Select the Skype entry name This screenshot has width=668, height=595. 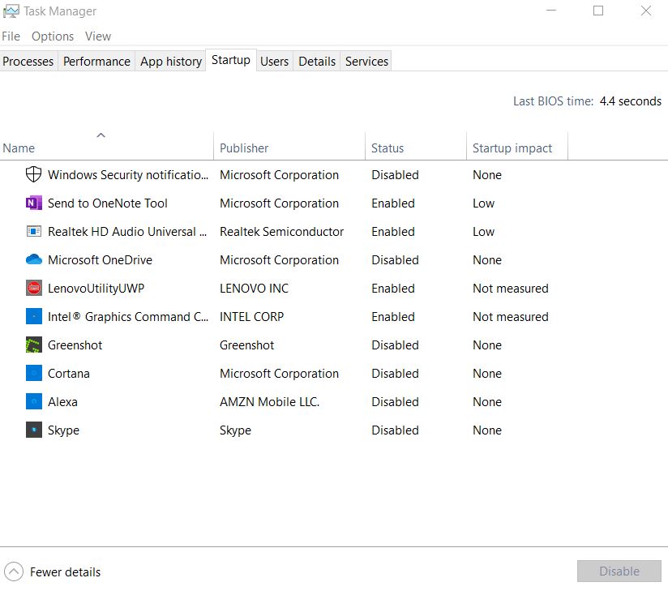[63, 430]
